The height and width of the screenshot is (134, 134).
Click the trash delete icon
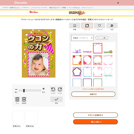[x=17, y=99]
